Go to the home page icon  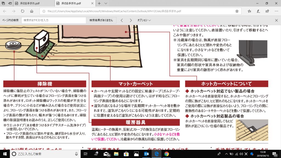[x=32, y=11]
